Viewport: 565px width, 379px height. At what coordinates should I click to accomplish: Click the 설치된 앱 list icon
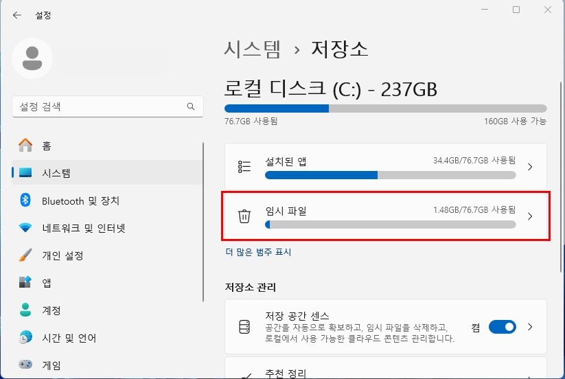[x=244, y=167]
